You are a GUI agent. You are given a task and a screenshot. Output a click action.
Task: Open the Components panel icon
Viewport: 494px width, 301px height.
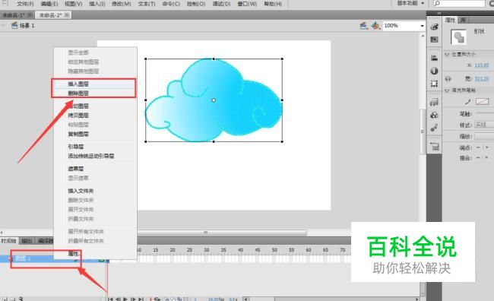click(435, 115)
